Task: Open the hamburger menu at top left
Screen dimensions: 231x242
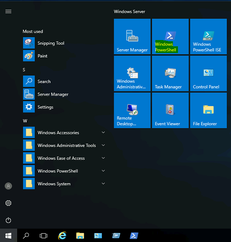Action: point(8,11)
